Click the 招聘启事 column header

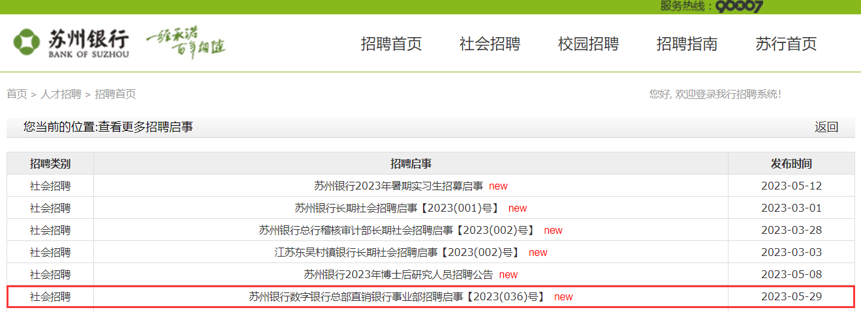tap(411, 163)
